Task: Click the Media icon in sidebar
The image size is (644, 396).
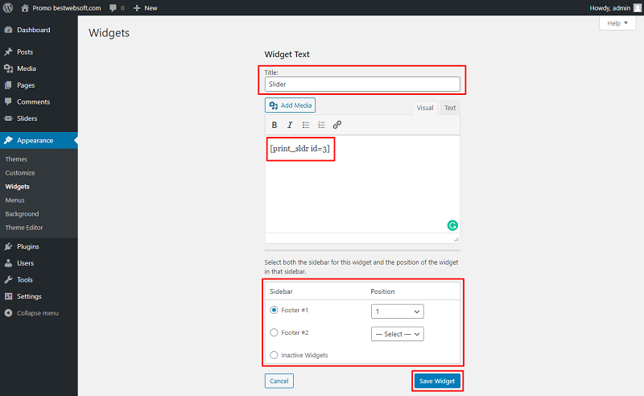Action: (8, 68)
